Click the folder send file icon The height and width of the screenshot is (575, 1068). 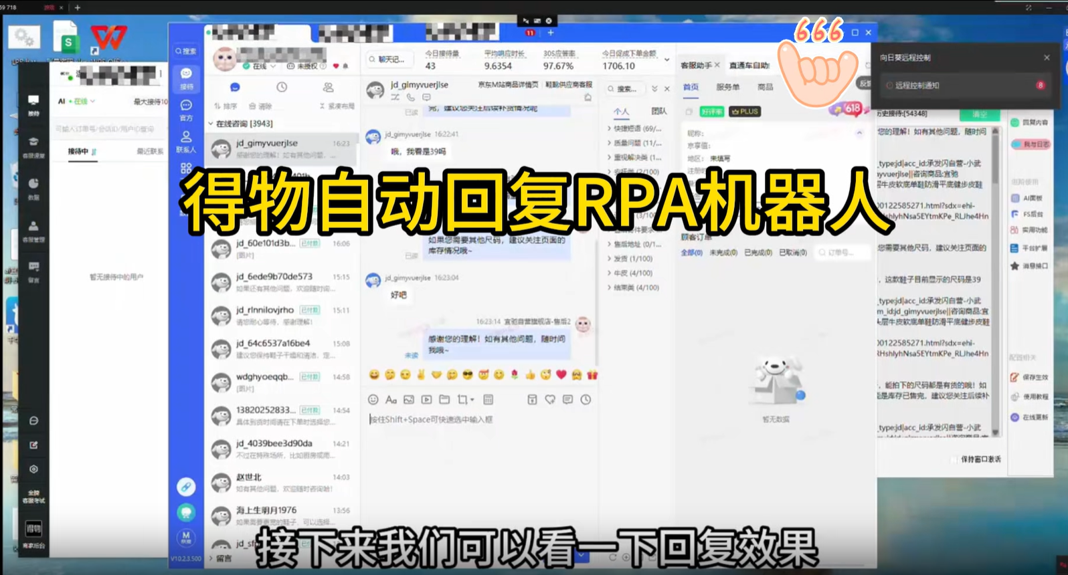(x=444, y=400)
